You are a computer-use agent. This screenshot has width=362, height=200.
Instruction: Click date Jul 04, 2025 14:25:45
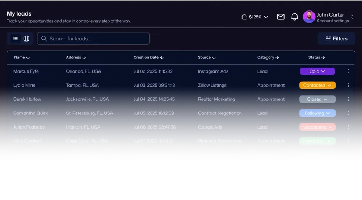154,99
